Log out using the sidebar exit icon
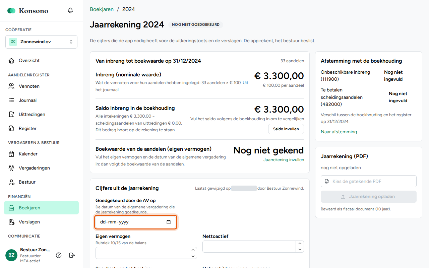 tap(72, 255)
